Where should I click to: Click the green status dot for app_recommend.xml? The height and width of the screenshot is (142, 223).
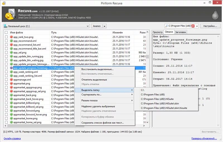pos(11,41)
